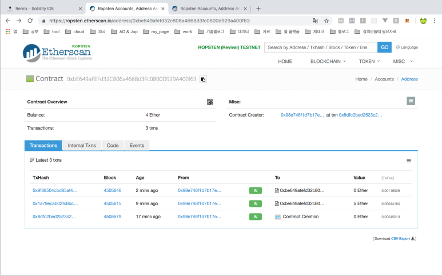Go forward using the browser forward arrow
Image resolution: width=442 pixels, height=276 pixels.
pyautogui.click(x=19, y=21)
